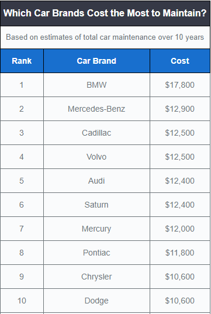Select the Mercedes-Benz brand cell
Viewport: 211px width, 314px height.
[x=96, y=109]
